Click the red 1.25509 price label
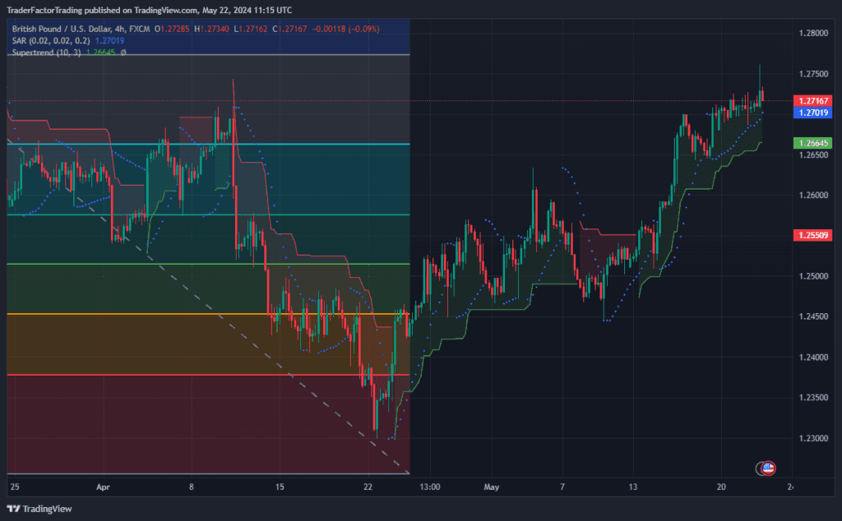 click(x=813, y=235)
